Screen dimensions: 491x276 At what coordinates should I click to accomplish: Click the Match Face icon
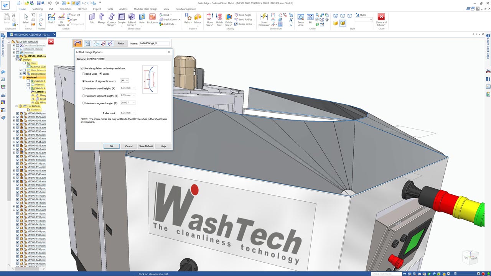219,17
